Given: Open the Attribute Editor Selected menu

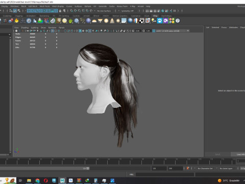Looking at the screenshot, I should (215, 28).
